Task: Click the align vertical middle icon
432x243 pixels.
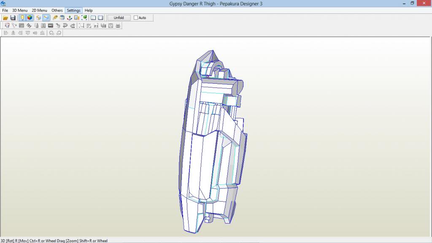Action: coord(35,33)
